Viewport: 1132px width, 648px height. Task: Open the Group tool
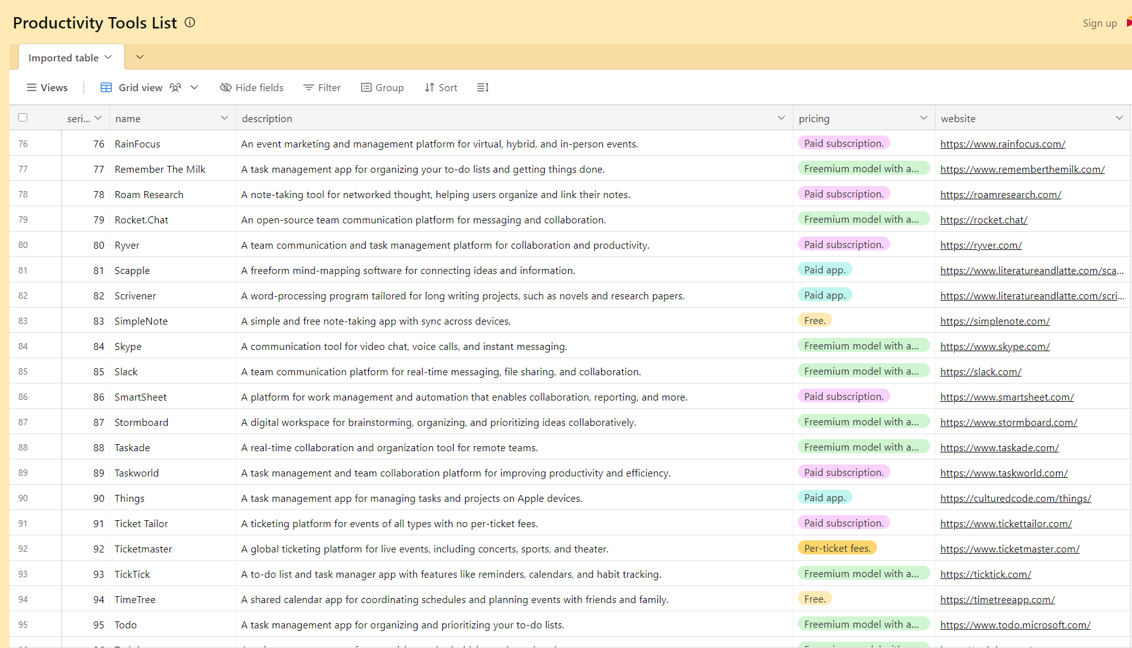pos(382,88)
